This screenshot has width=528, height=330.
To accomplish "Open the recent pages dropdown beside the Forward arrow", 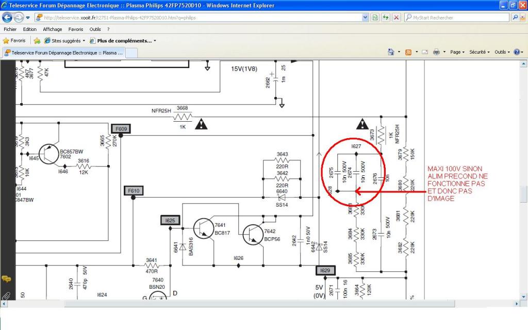I will click(28, 18).
